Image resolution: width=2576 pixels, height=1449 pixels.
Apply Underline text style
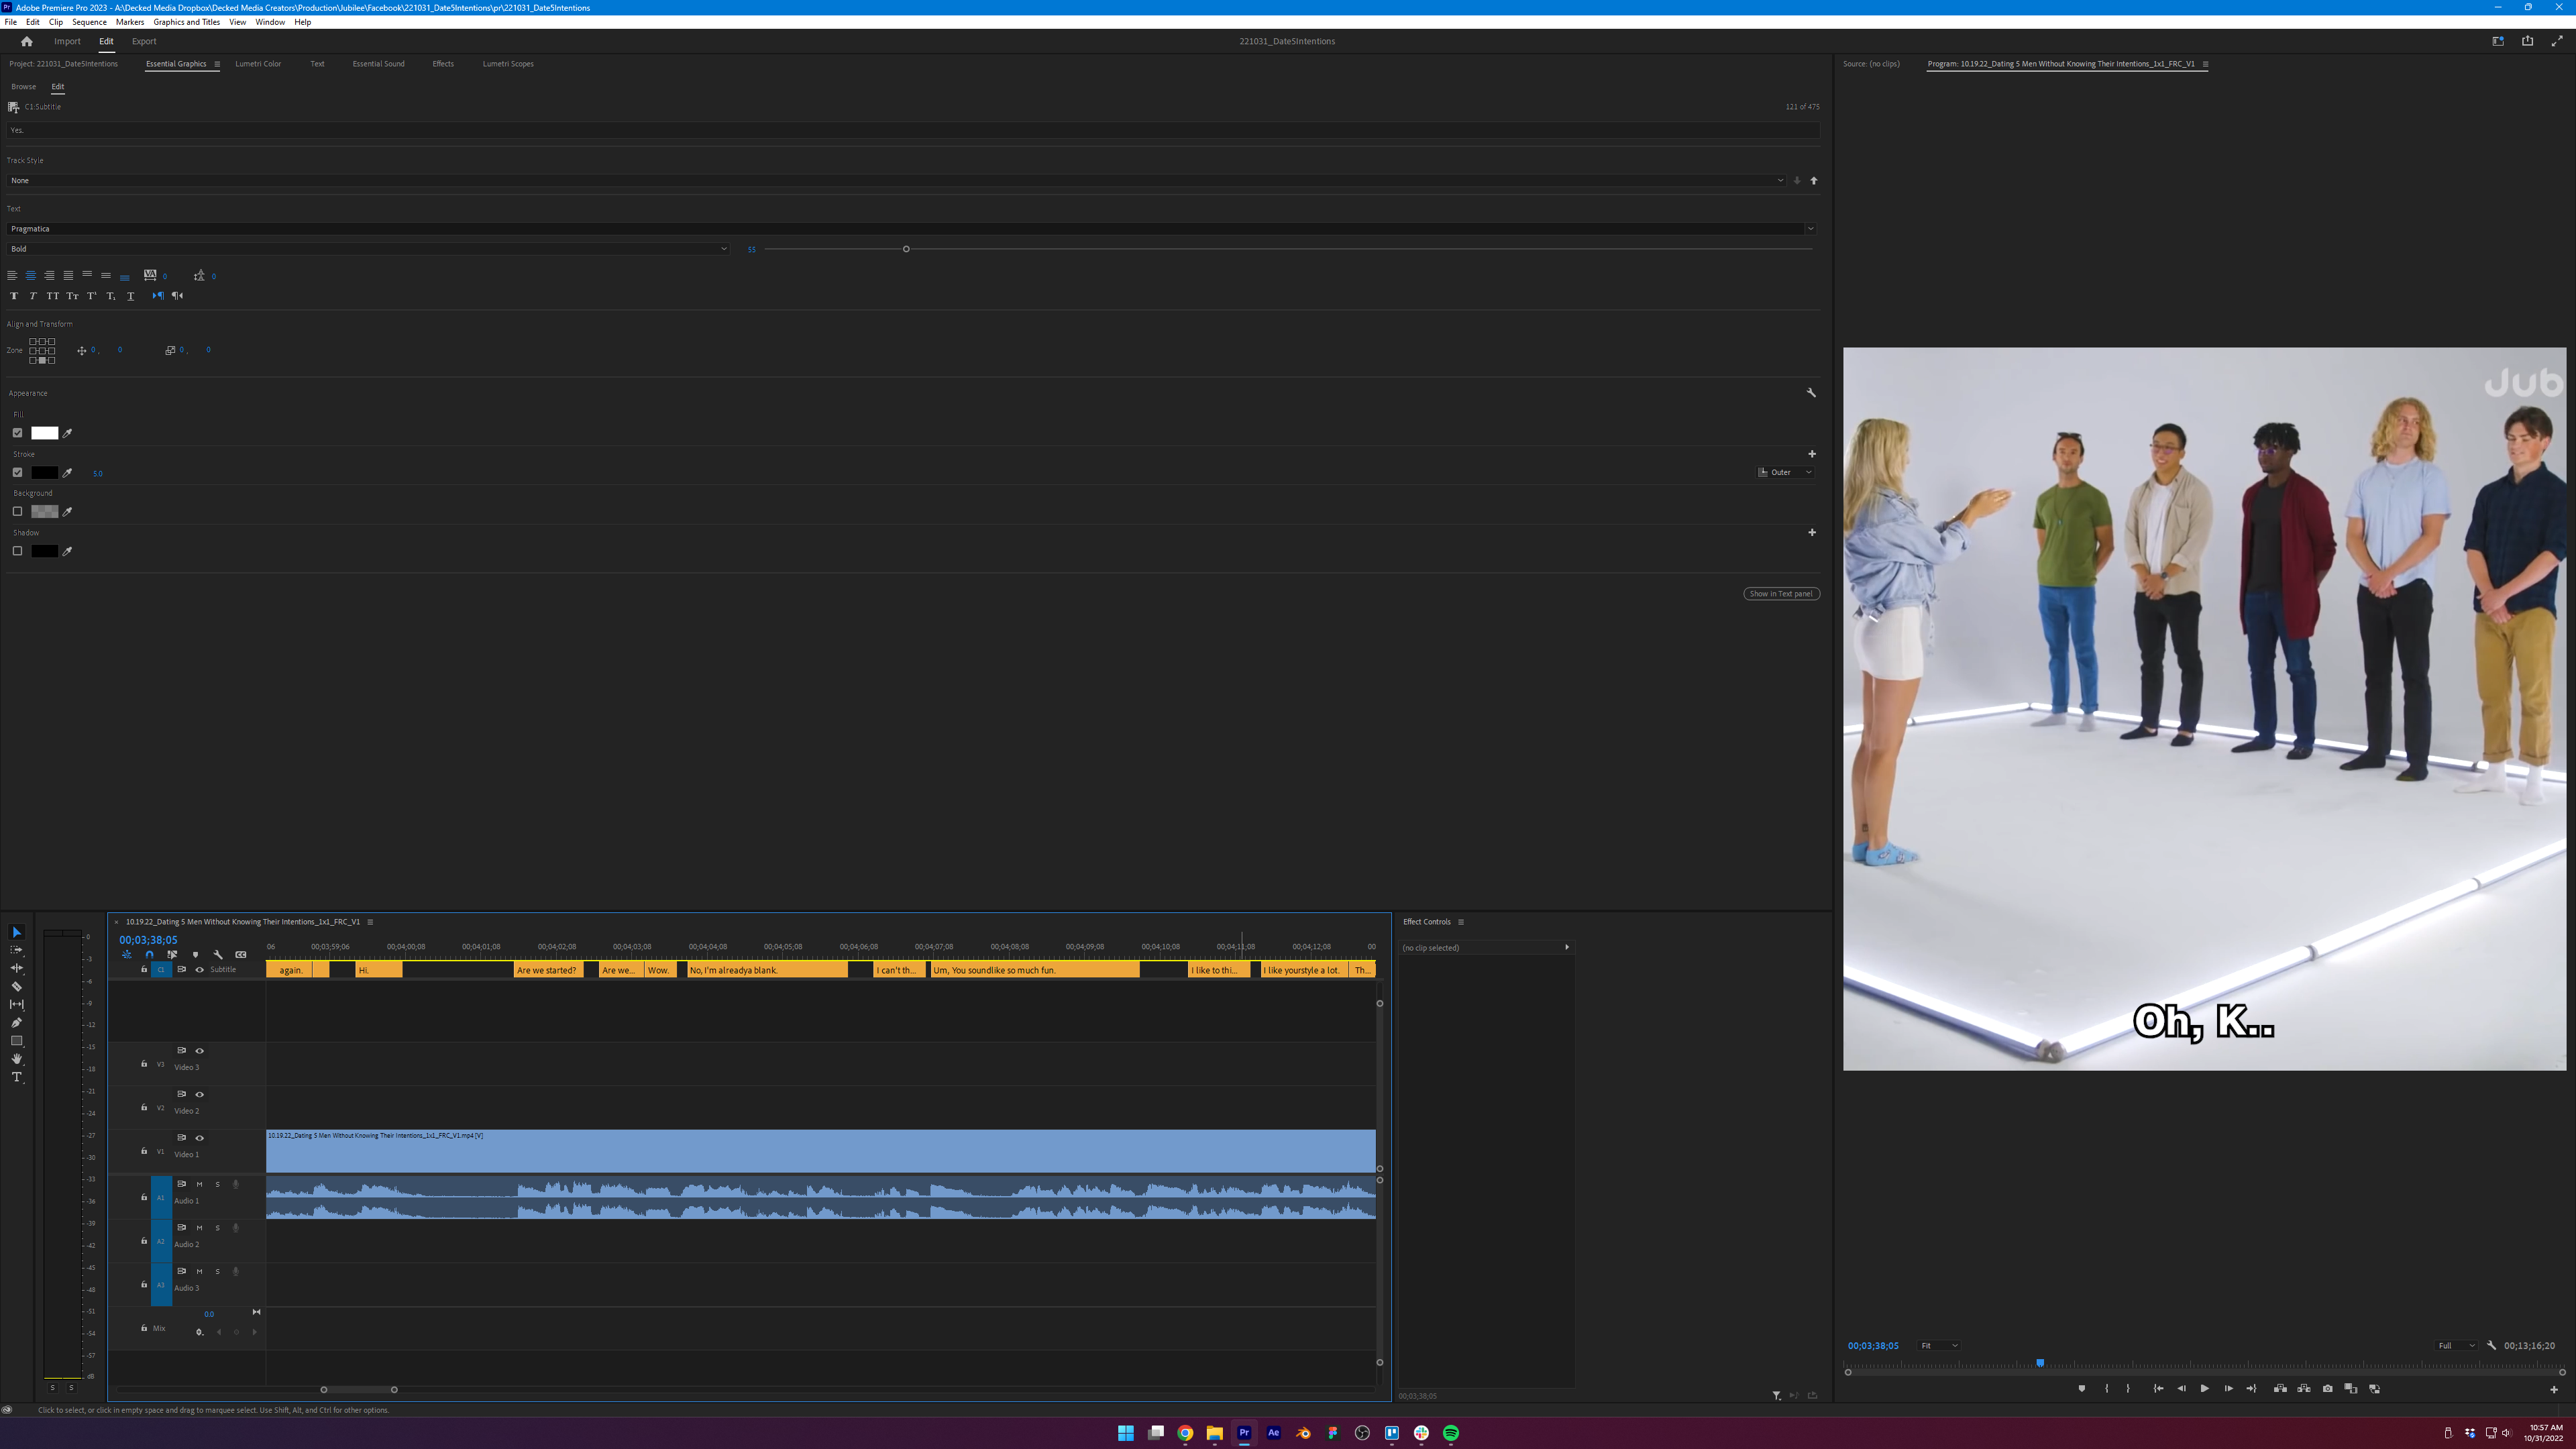[x=130, y=296]
